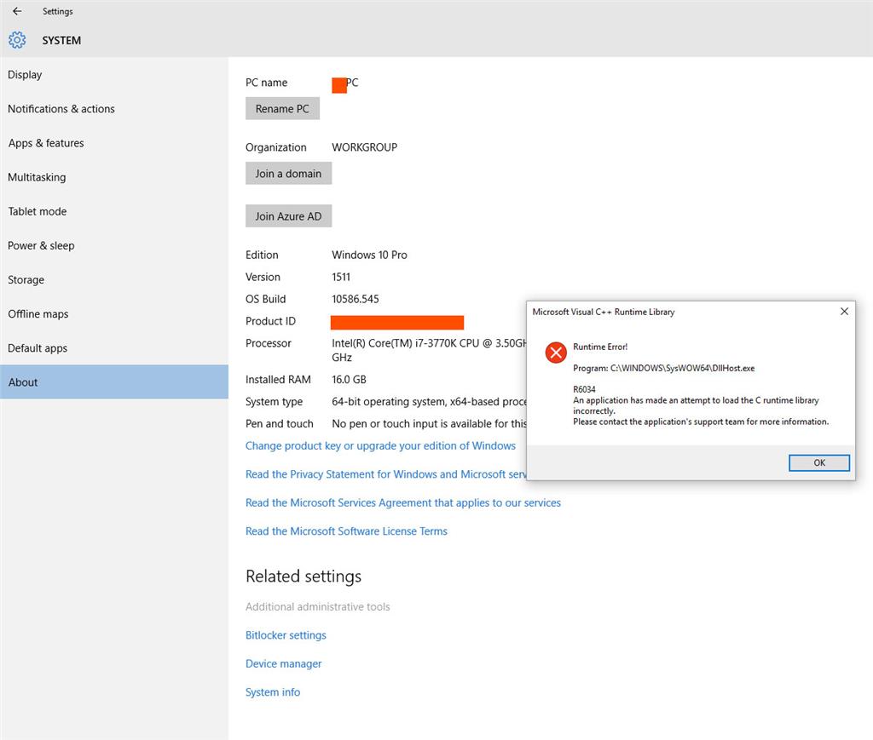Image resolution: width=873 pixels, height=740 pixels.
Task: Click the Related settings heading
Action: [304, 576]
